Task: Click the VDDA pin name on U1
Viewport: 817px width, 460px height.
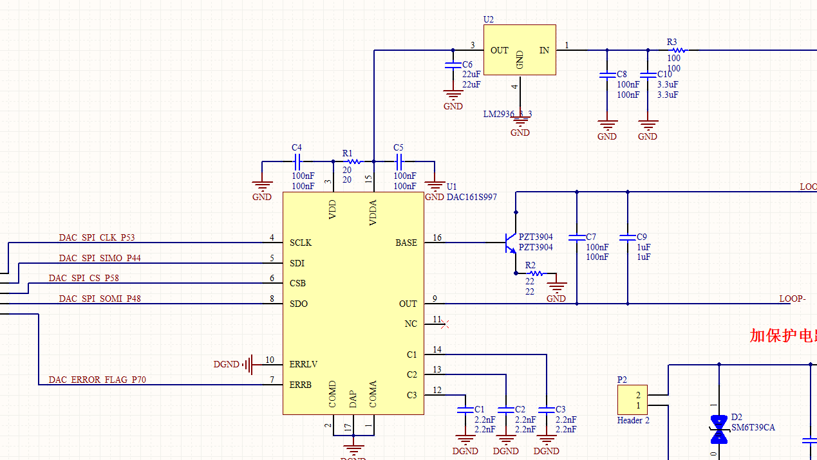Action: click(x=373, y=212)
